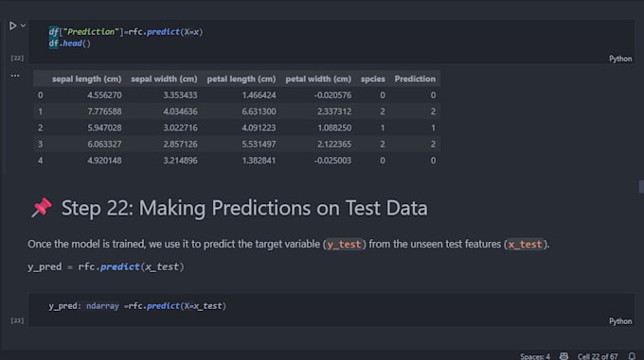The height and width of the screenshot is (360, 644).
Task: Click the y_test inline code in description
Action: 344,245
